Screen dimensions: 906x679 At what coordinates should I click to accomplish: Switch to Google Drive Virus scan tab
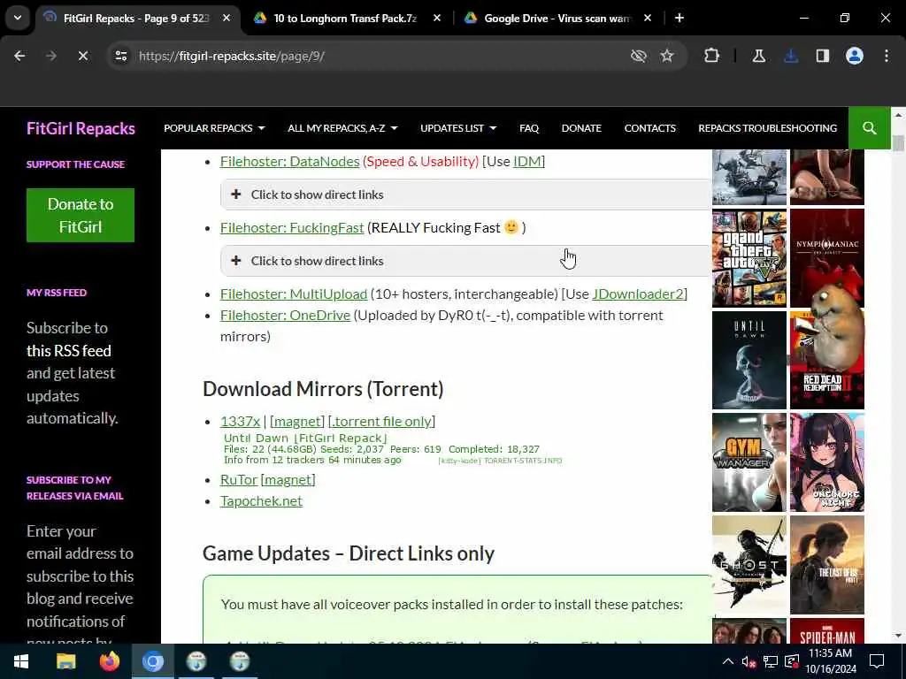[557, 18]
